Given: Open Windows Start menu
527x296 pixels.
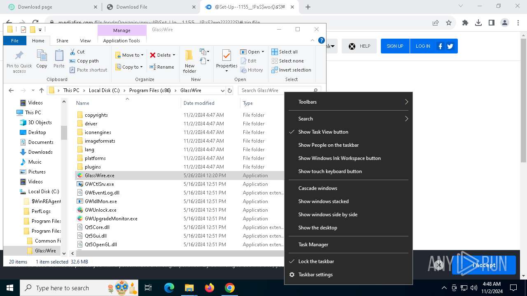Looking at the screenshot, I should [x=10, y=288].
